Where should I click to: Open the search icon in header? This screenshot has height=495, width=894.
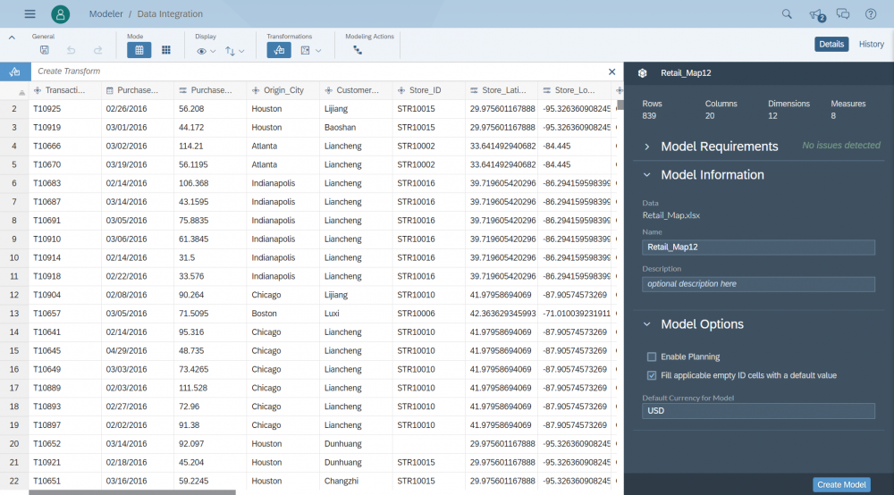[x=787, y=14]
